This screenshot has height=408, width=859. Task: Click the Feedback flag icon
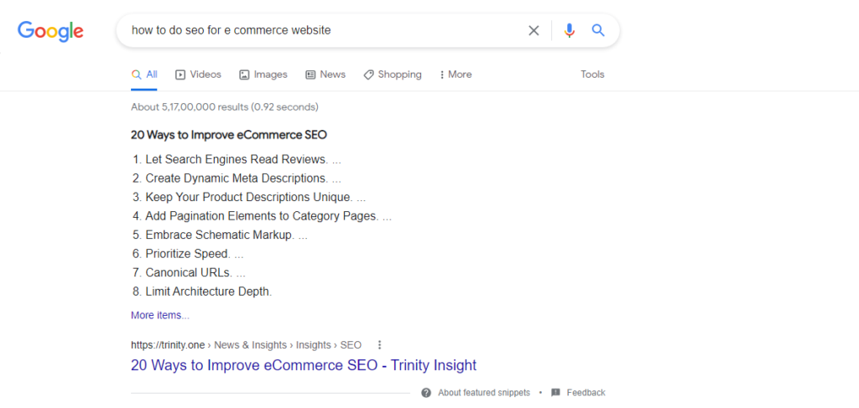point(555,393)
